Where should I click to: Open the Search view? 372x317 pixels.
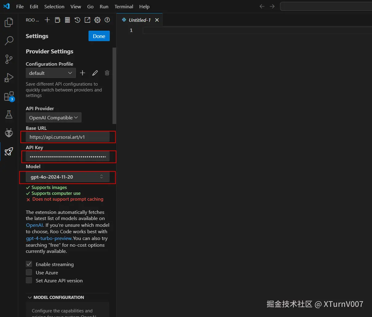pos(9,41)
